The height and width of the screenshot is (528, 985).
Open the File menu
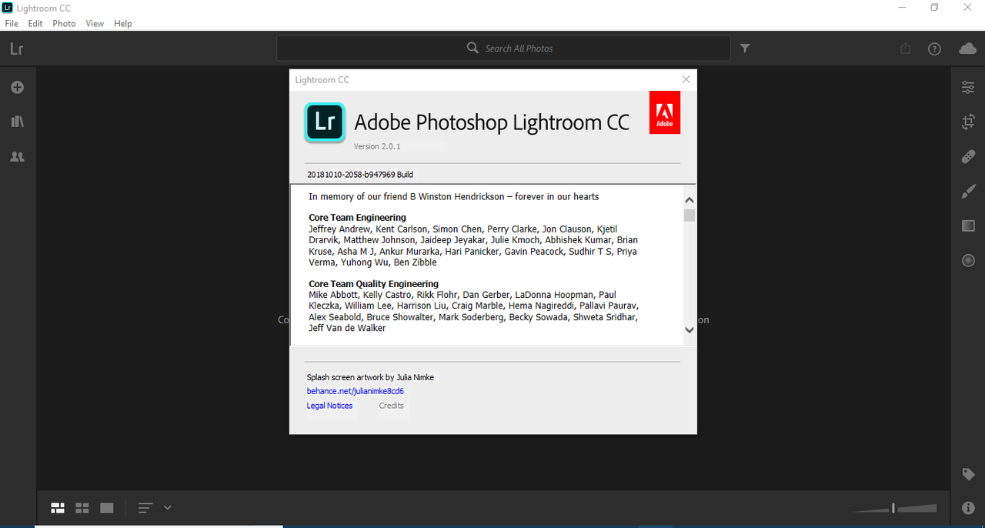(12, 24)
